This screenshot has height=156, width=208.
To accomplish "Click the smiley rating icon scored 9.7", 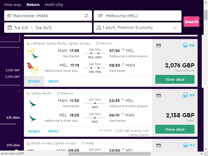I will pyautogui.click(x=185, y=145).
